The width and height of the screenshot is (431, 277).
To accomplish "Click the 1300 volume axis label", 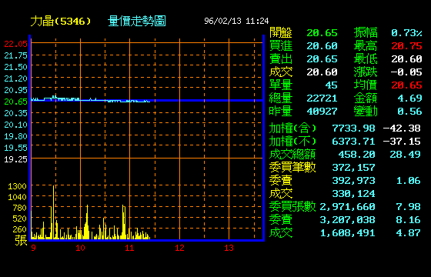I will tap(17, 186).
